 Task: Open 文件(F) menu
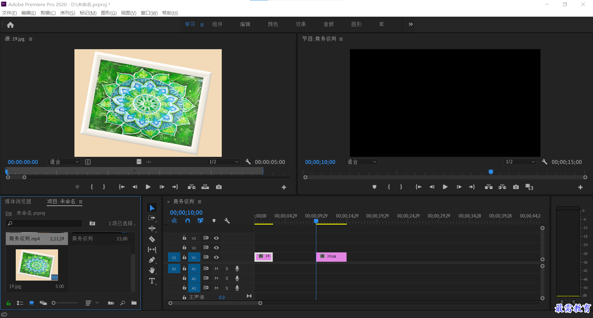(x=9, y=13)
